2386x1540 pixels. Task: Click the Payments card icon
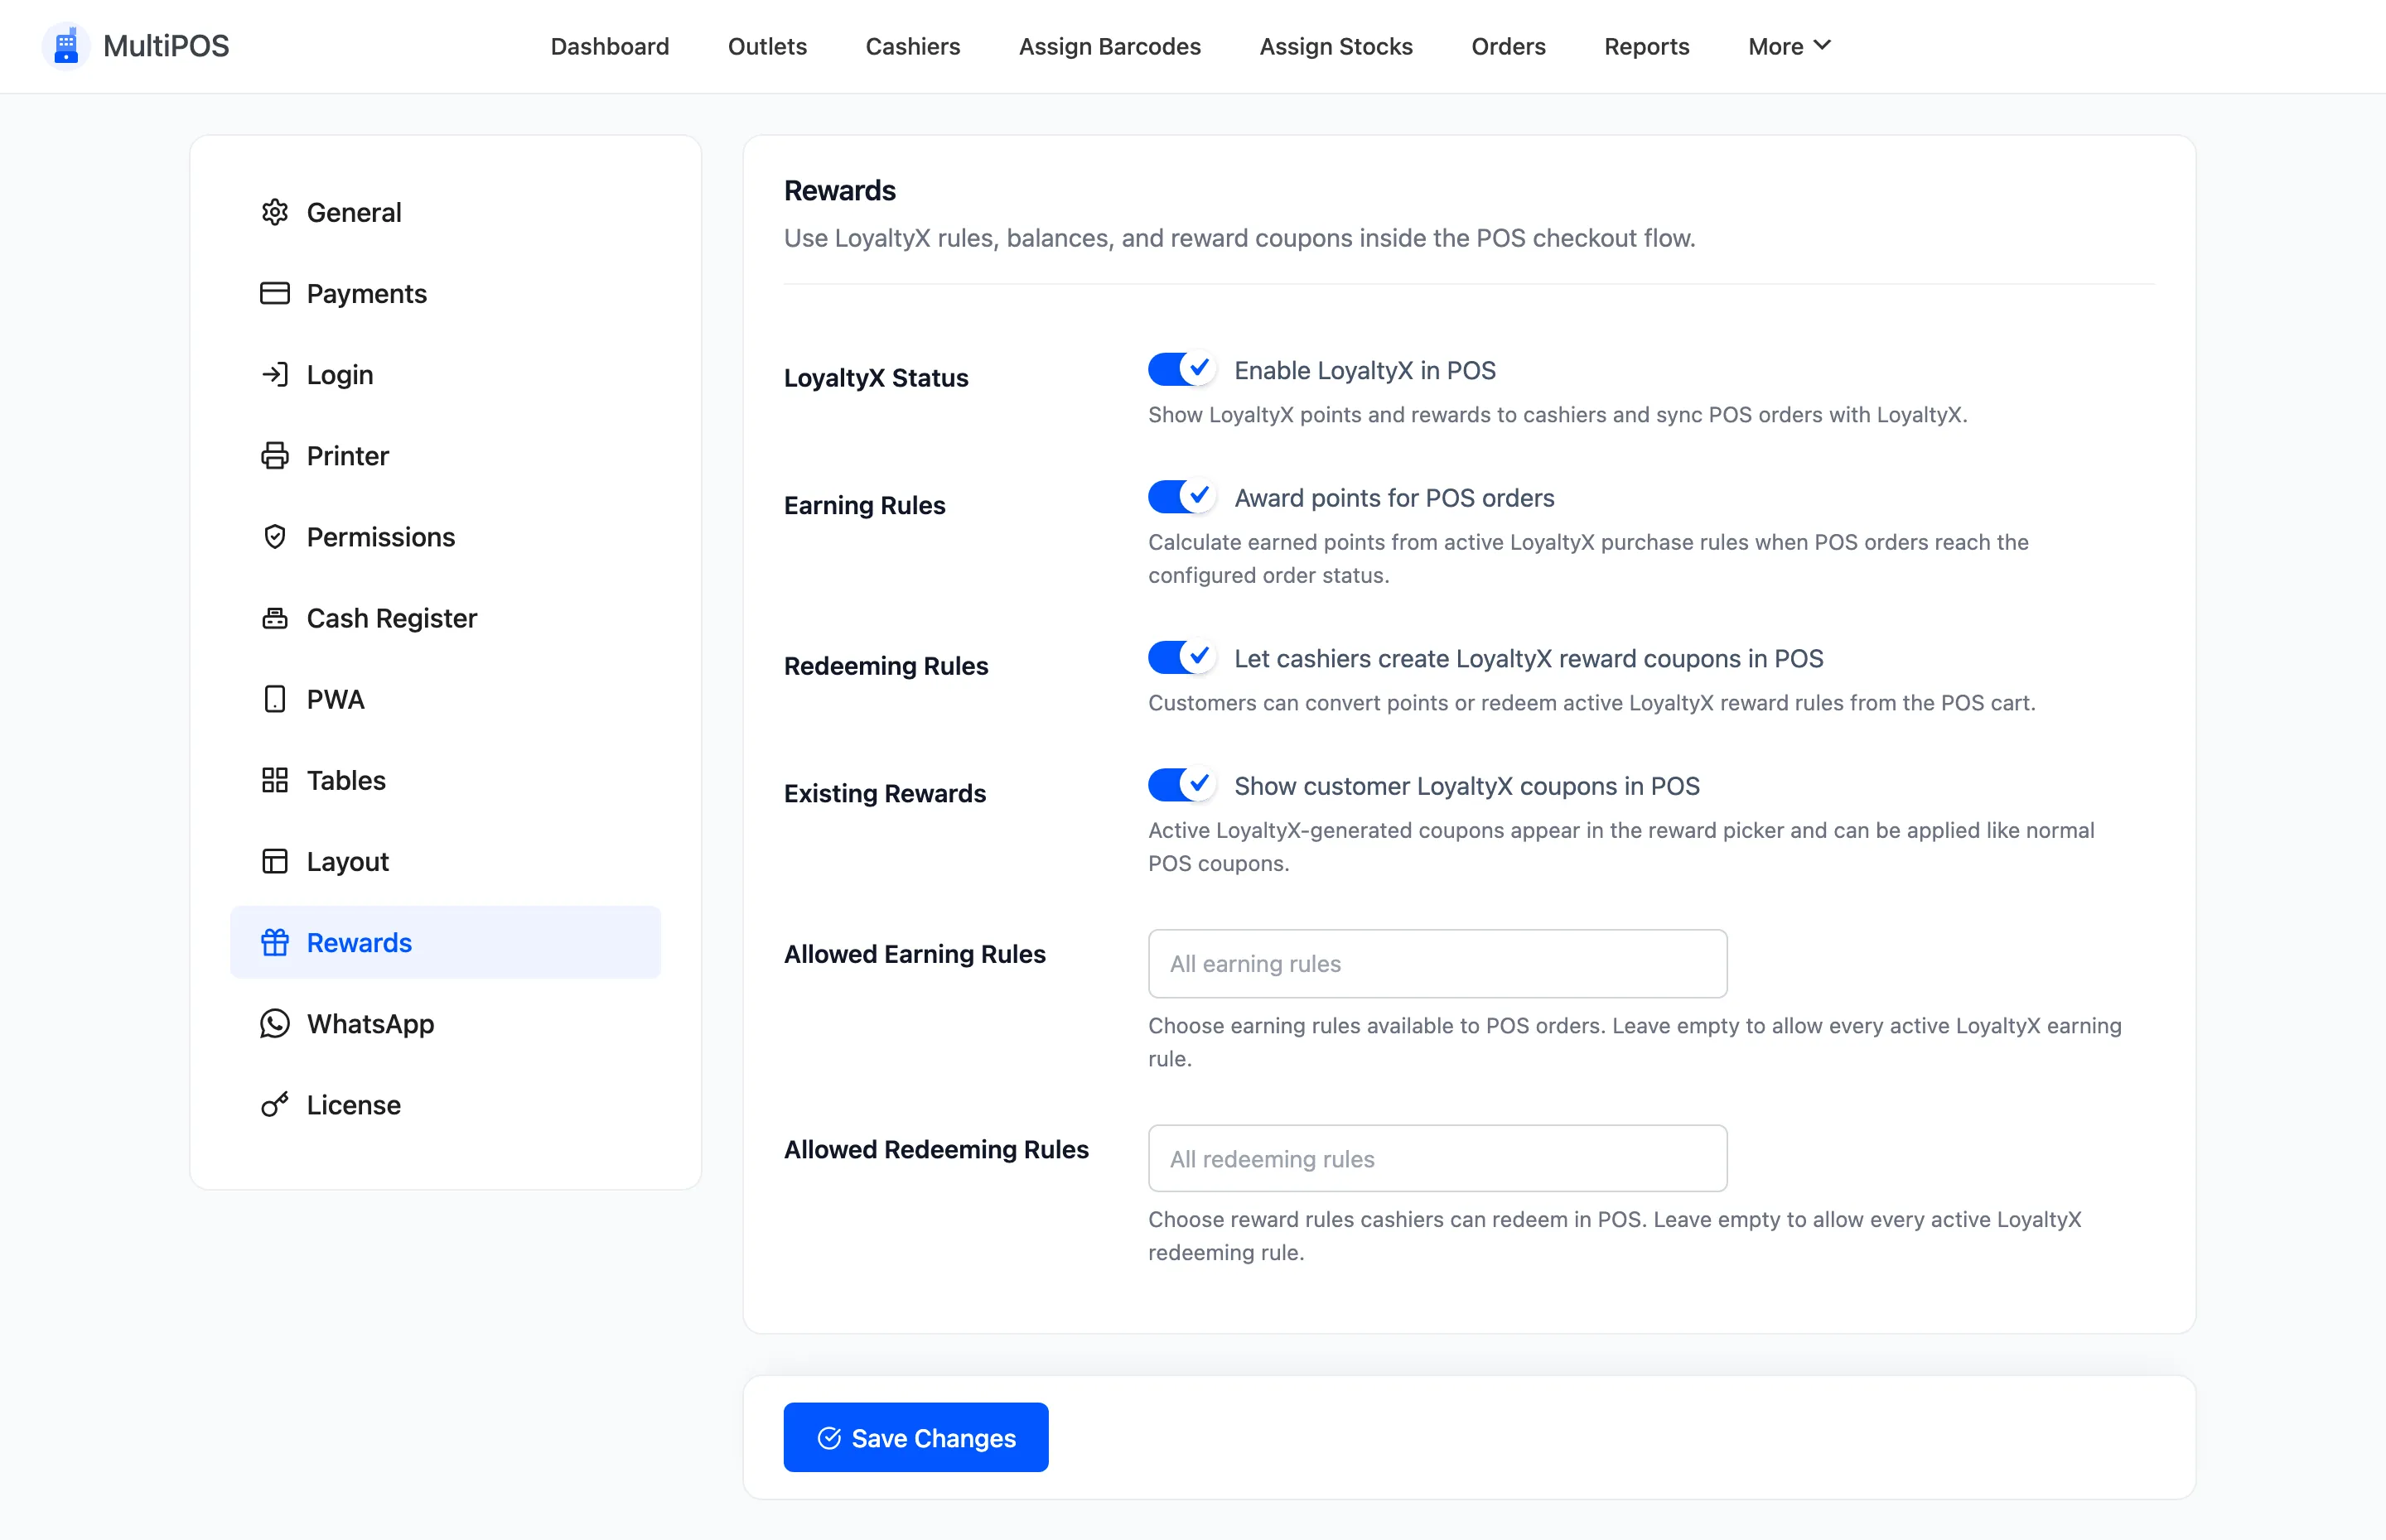pyautogui.click(x=274, y=293)
